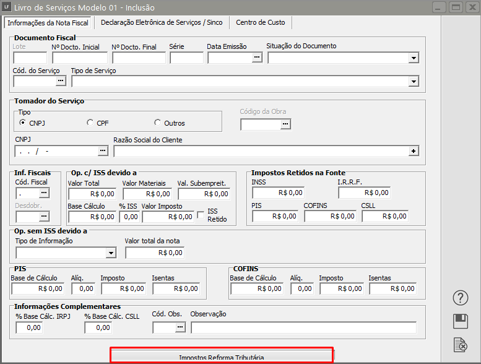Click the PIS Isentas field

[176, 288]
